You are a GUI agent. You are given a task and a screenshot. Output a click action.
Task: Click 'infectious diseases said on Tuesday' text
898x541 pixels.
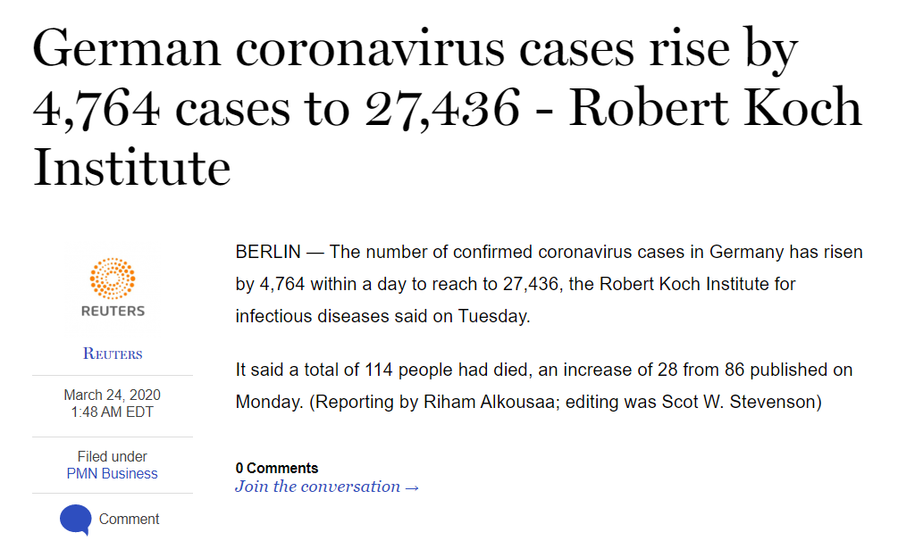click(x=382, y=316)
